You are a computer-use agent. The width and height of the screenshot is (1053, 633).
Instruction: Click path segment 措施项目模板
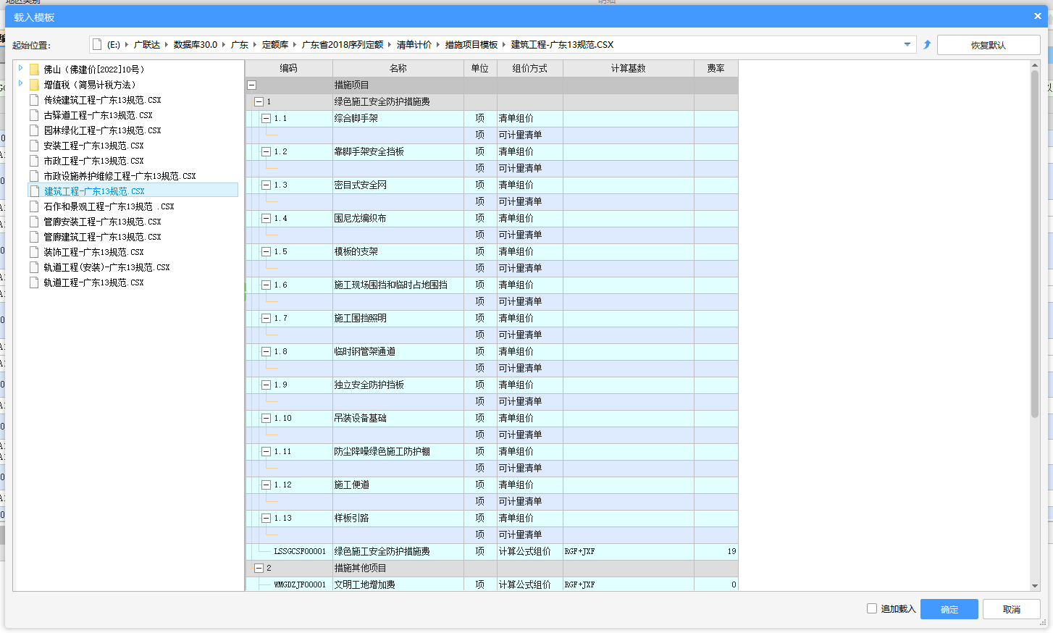[471, 45]
